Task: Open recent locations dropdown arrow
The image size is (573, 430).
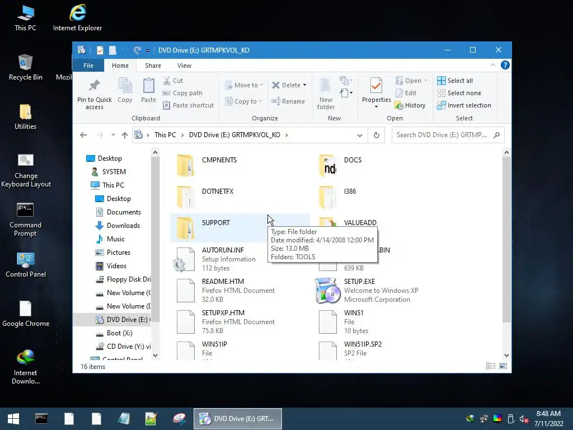Action: tap(113, 135)
